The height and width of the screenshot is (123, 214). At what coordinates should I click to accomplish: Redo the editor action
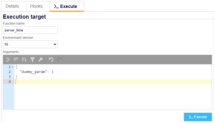tap(59, 59)
